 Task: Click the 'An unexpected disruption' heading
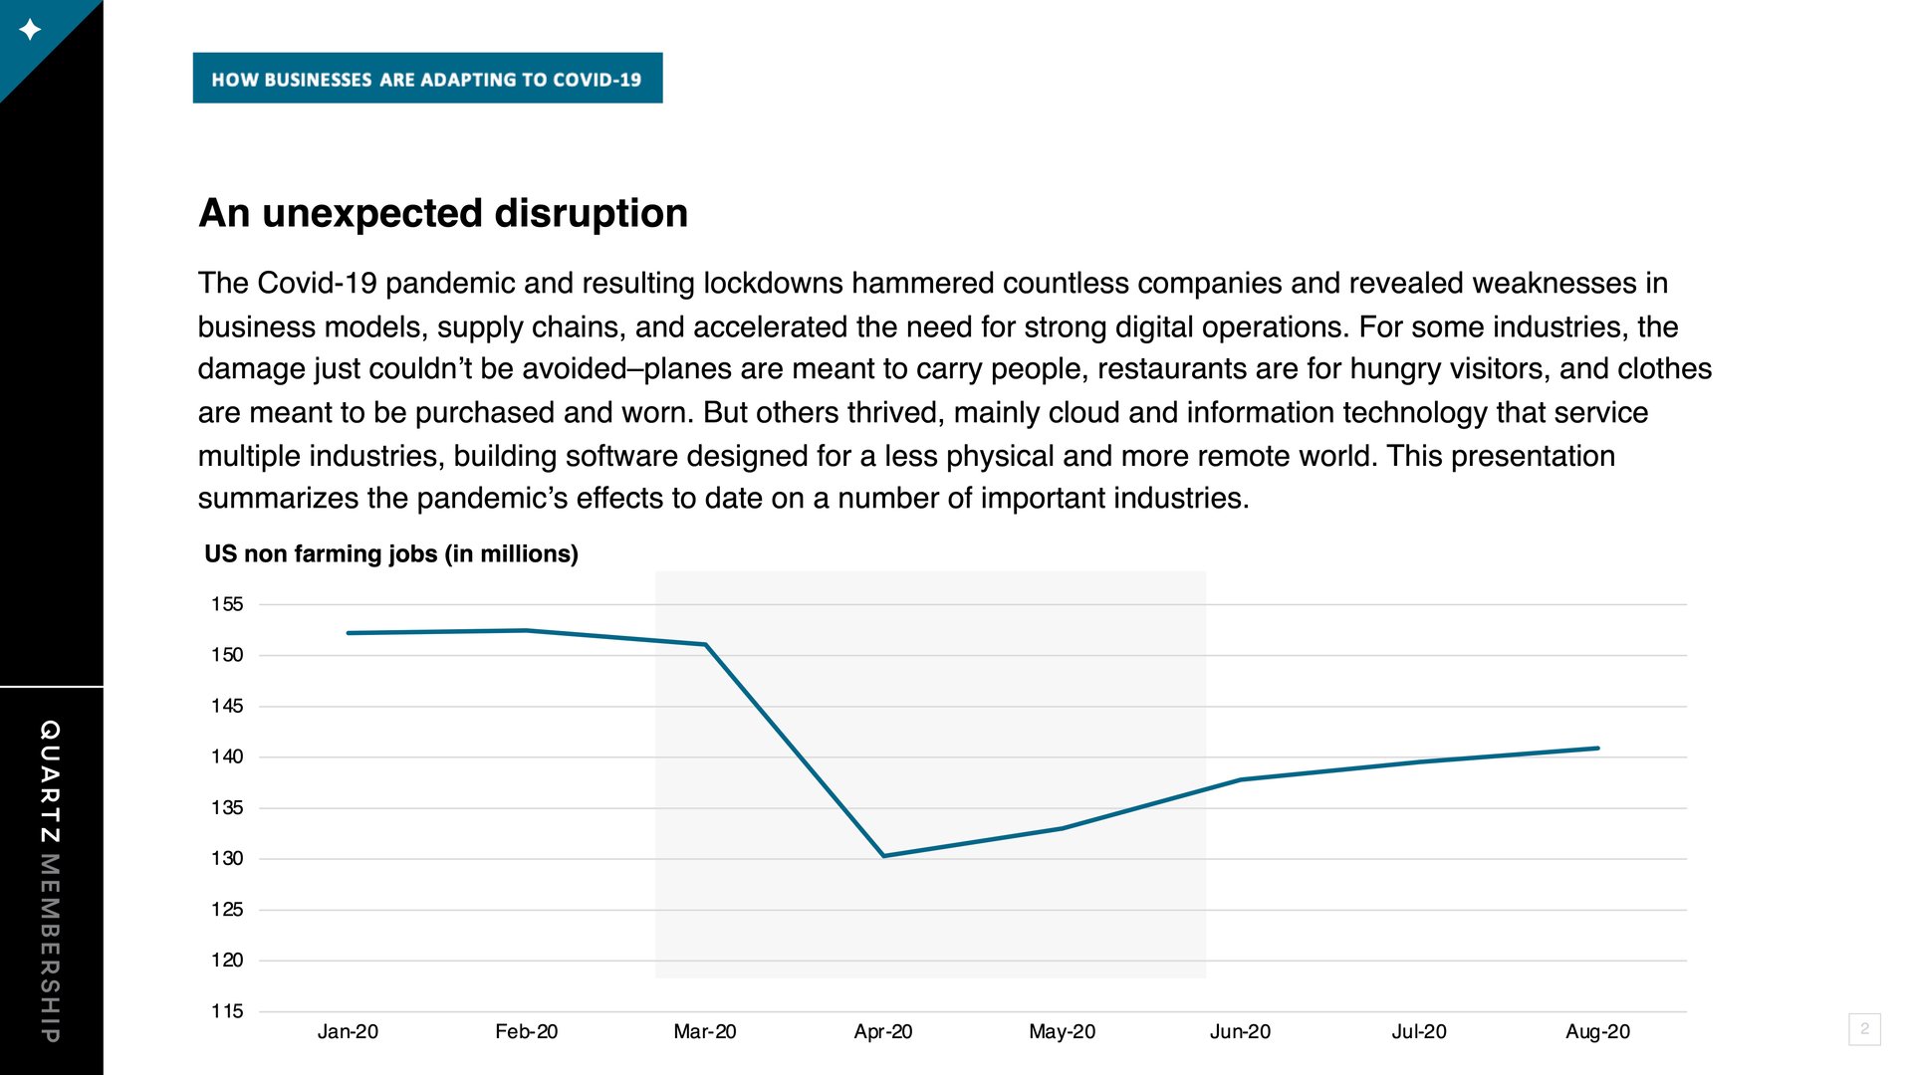pos(443,213)
